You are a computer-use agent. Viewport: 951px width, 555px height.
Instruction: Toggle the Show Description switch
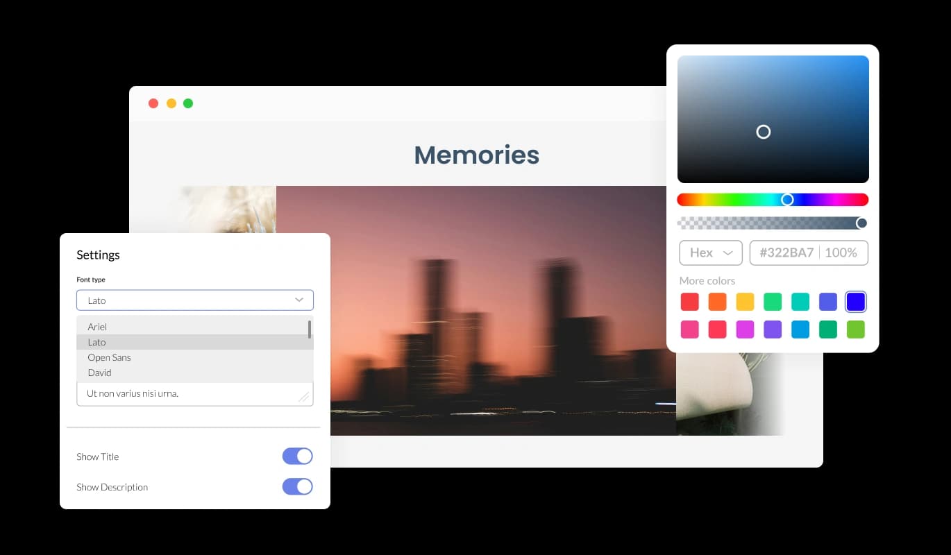297,486
